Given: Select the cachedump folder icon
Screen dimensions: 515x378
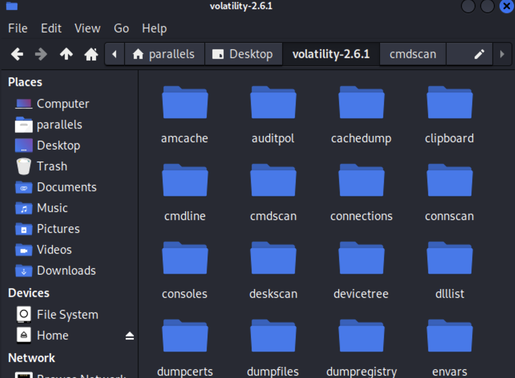Looking at the screenshot, I should click(x=361, y=102).
